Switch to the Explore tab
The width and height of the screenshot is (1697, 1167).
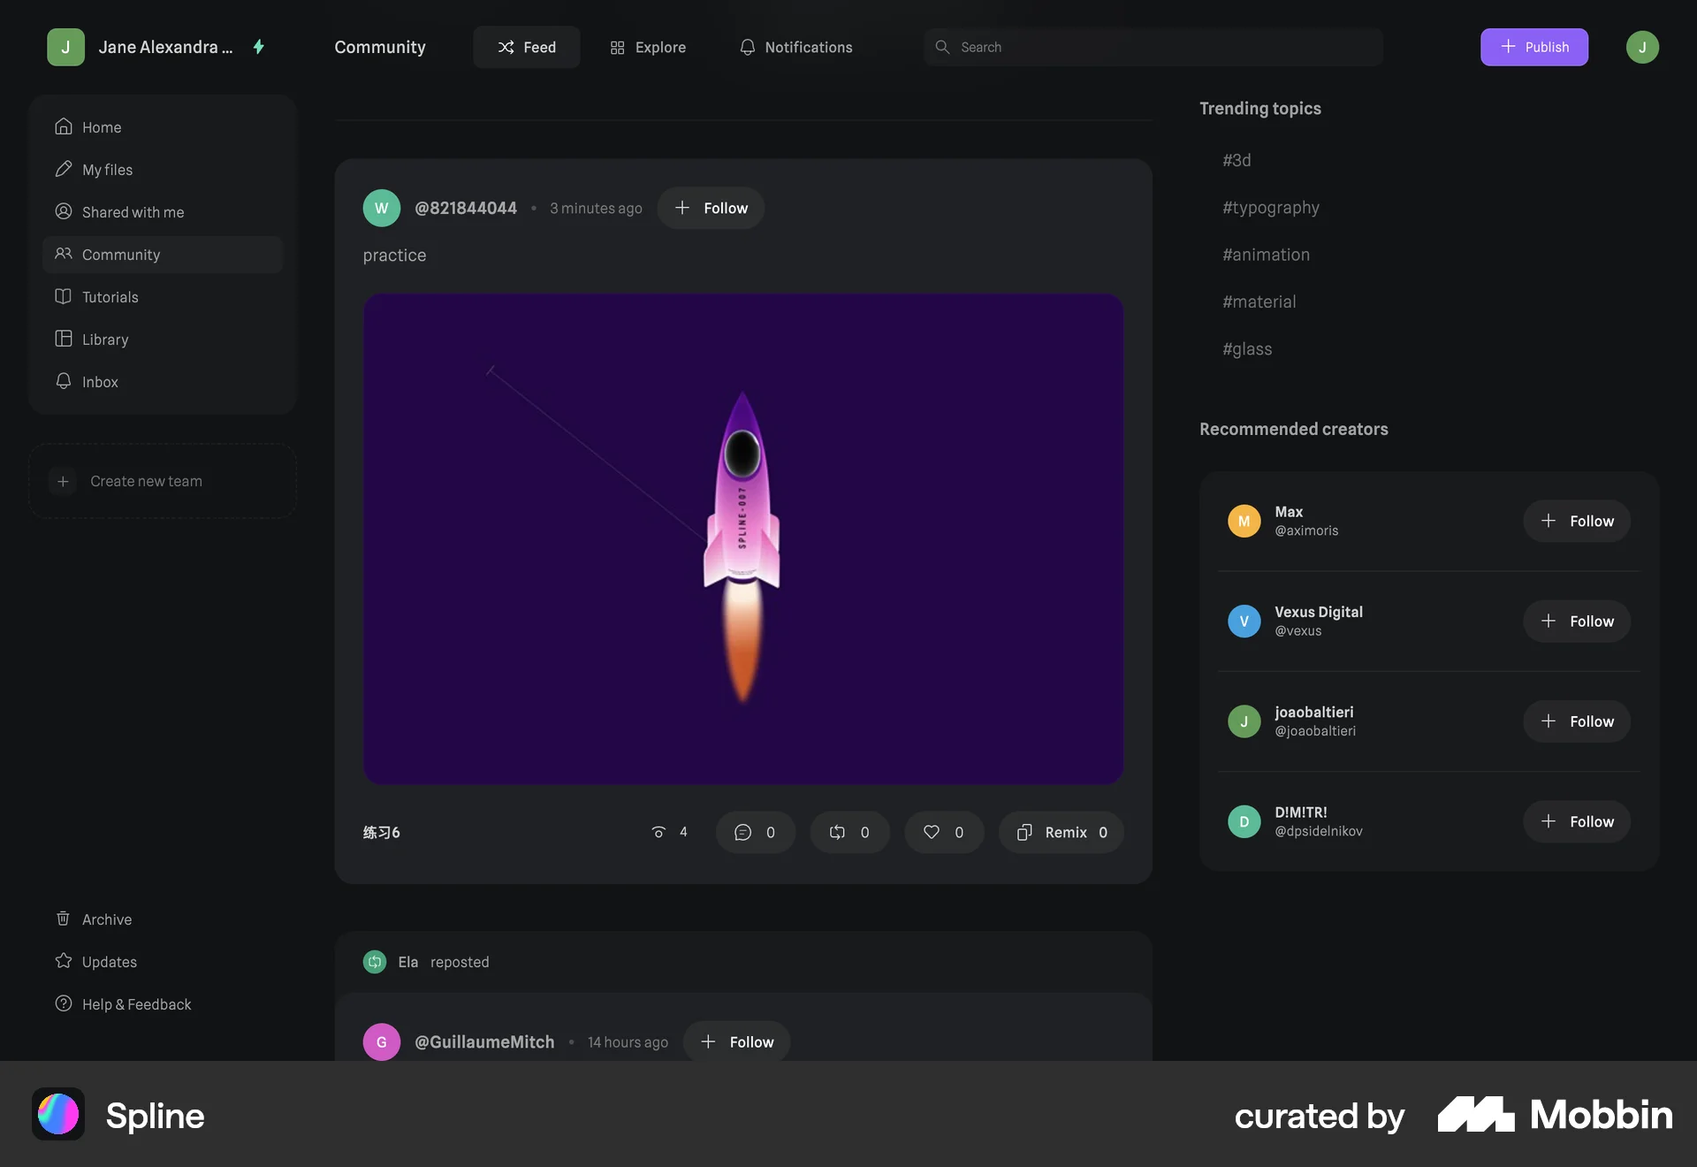tap(647, 47)
